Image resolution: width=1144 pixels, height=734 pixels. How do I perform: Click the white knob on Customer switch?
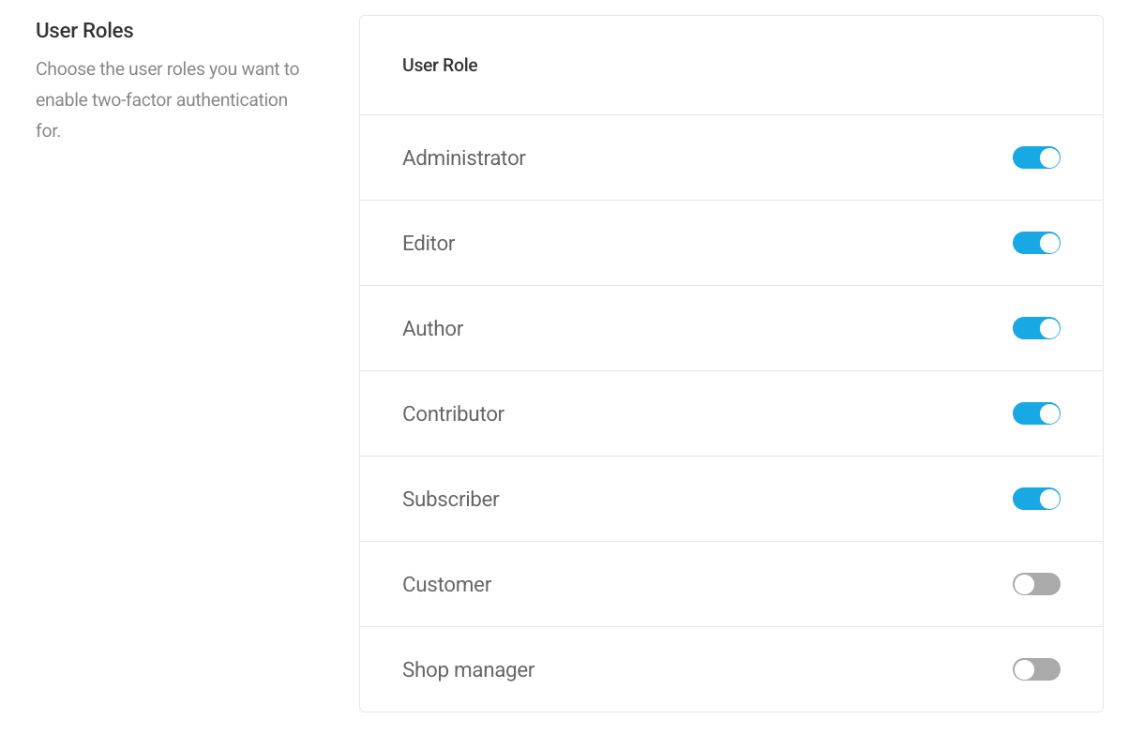[x=1024, y=584]
